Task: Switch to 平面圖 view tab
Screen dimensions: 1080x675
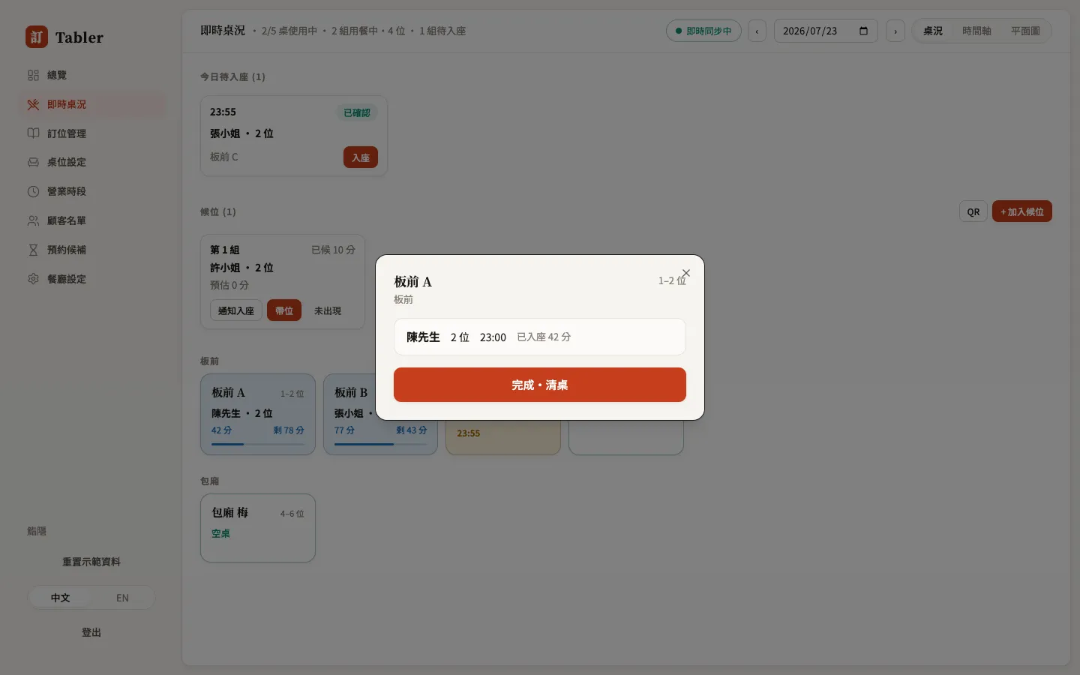Action: coord(1025,31)
